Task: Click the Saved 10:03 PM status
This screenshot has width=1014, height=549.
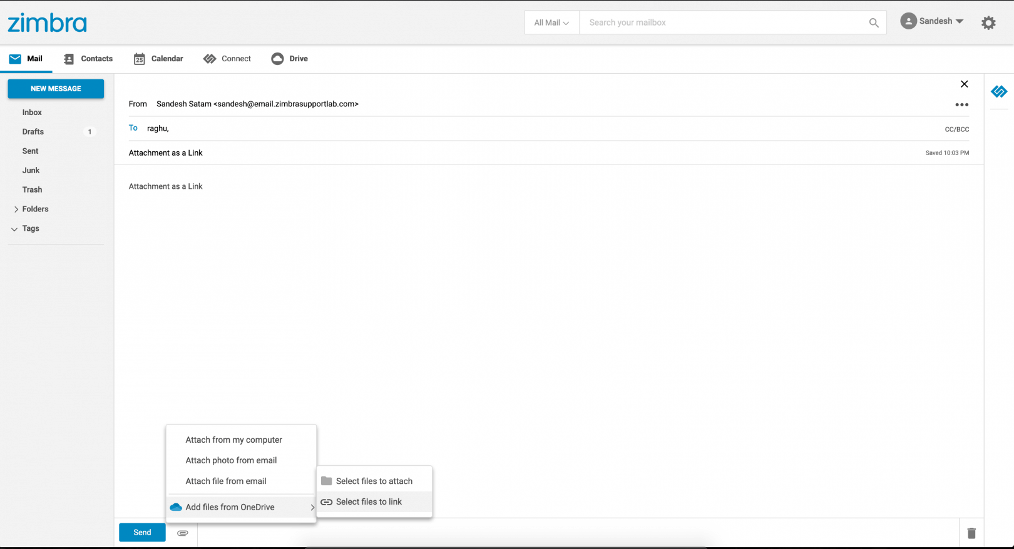Action: [x=947, y=153]
